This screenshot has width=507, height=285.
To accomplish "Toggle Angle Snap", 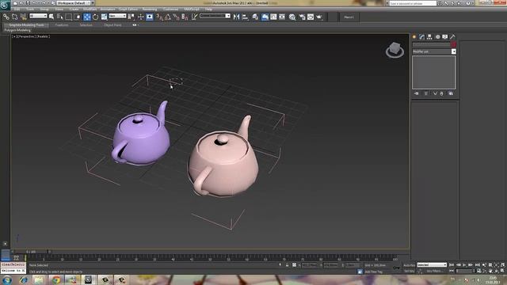I will coord(168,17).
